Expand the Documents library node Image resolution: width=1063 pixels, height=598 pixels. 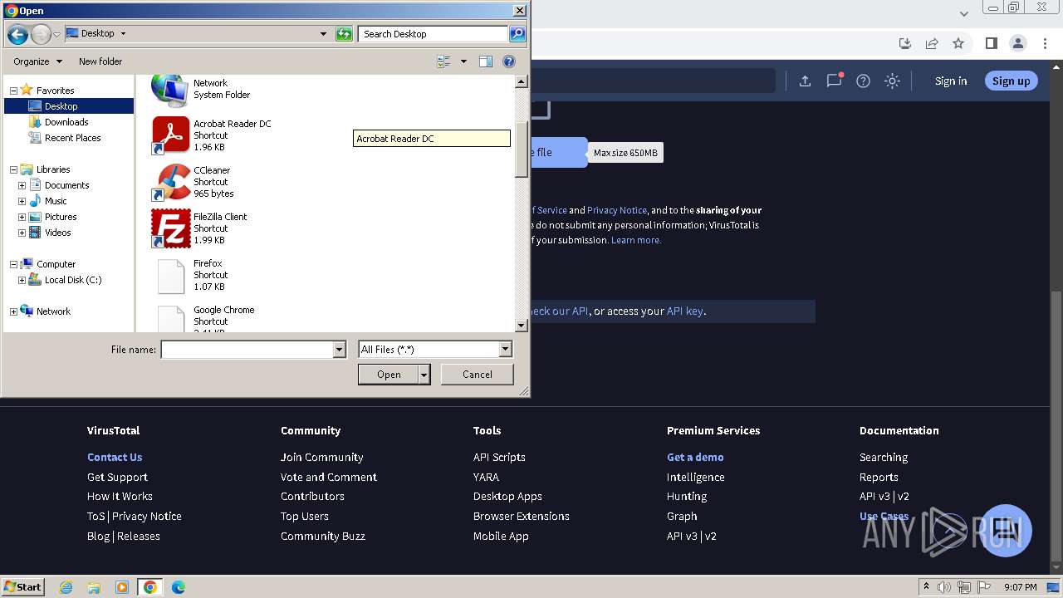[22, 185]
